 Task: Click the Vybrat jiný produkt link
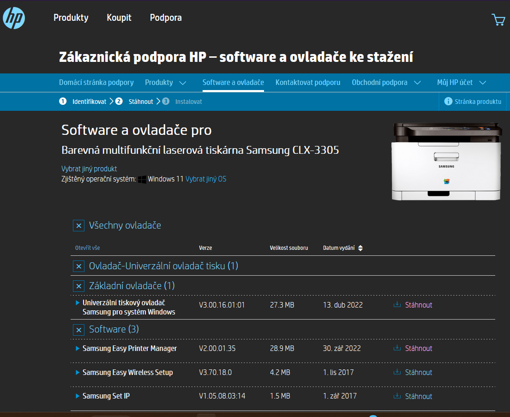coord(89,169)
